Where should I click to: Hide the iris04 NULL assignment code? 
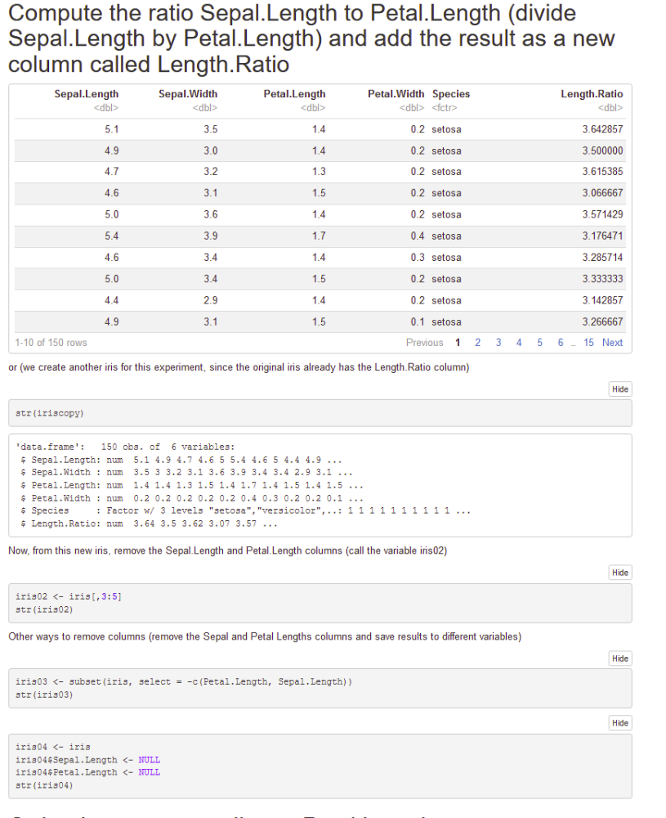click(x=620, y=723)
